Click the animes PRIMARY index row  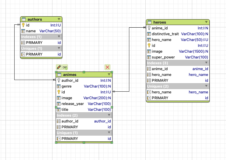tap(84, 127)
